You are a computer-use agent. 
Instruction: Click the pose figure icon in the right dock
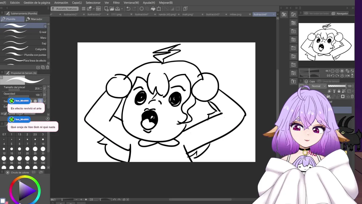click(293, 81)
